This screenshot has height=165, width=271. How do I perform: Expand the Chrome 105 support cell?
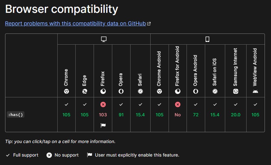point(66,115)
